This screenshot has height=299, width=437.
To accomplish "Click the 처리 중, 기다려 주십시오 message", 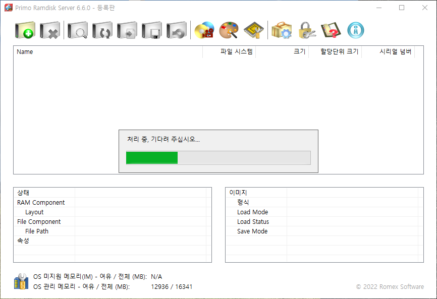I will coord(163,139).
